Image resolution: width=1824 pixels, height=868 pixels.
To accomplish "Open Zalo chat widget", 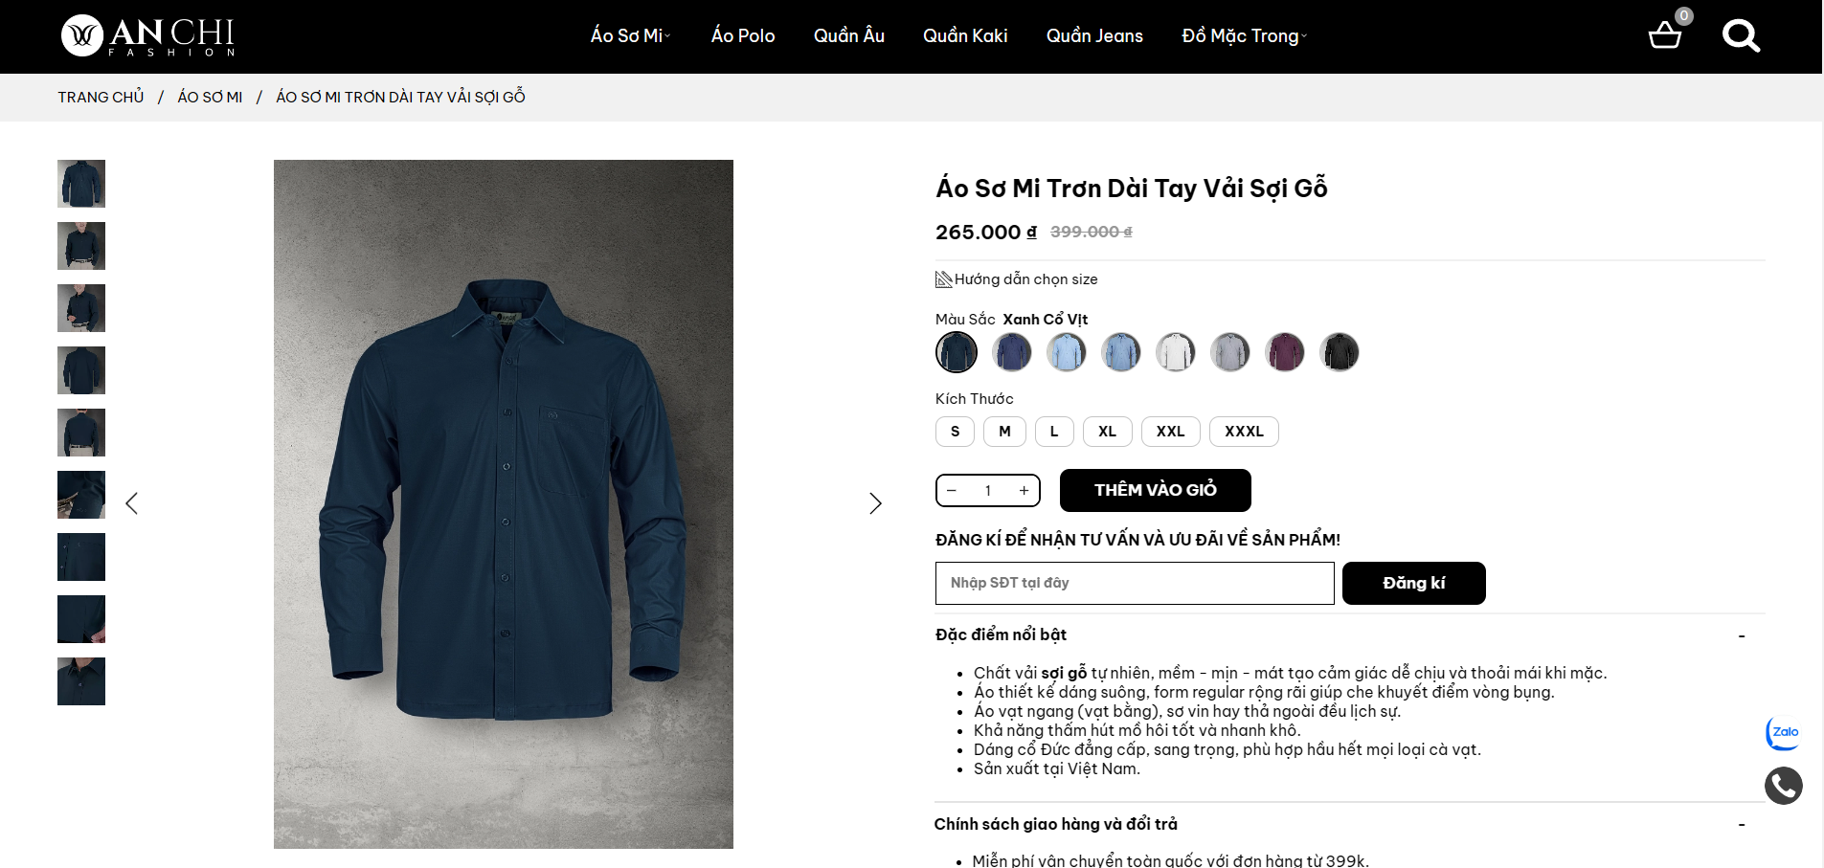I will coord(1783,733).
